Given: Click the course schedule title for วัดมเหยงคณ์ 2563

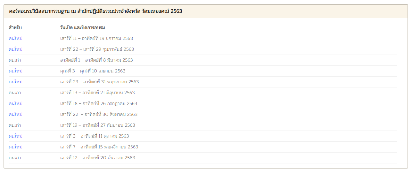Looking at the screenshot, I should coord(95,11).
